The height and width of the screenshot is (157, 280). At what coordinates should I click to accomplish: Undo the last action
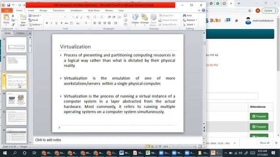[13, 5]
